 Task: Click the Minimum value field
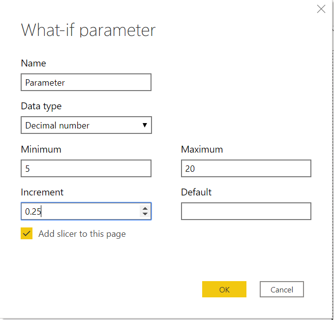[86, 168]
